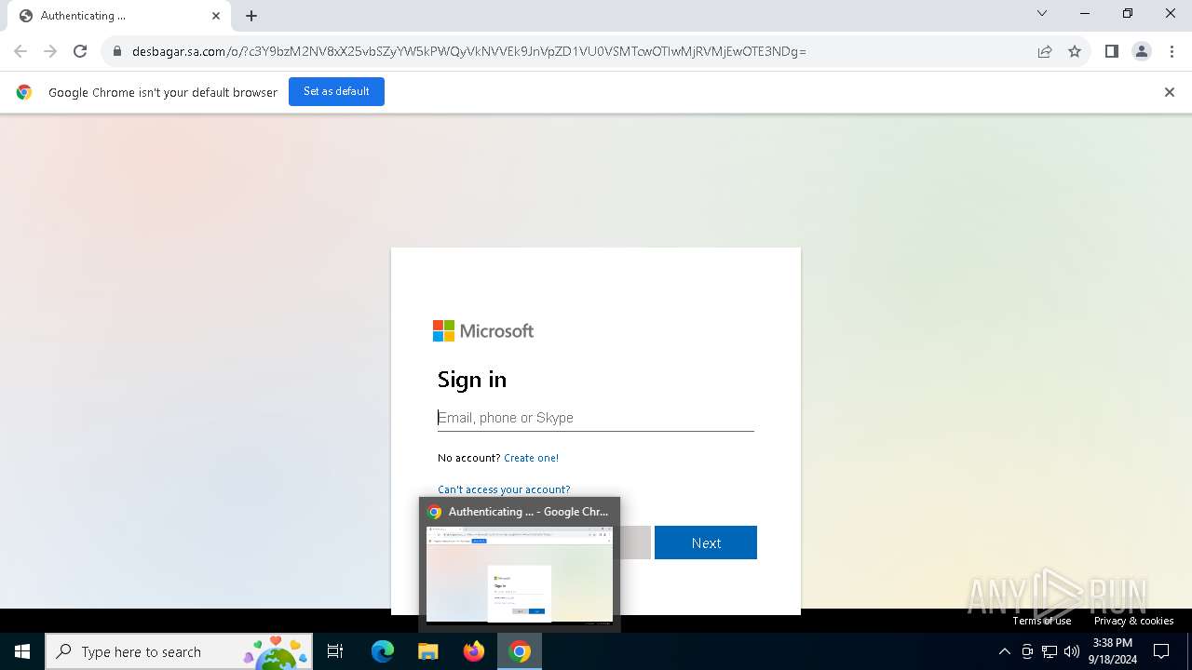This screenshot has height=670, width=1192.
Task: Open Task View on taskbar
Action: [x=335, y=651]
